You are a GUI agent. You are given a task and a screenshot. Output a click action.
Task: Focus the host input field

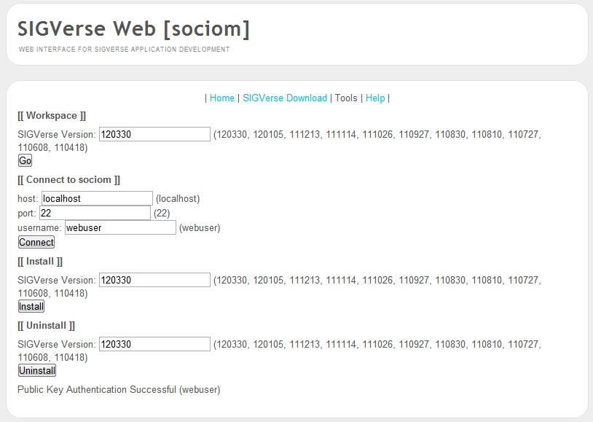[97, 198]
